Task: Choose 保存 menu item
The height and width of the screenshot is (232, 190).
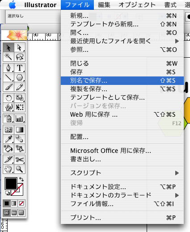Action: point(122,72)
